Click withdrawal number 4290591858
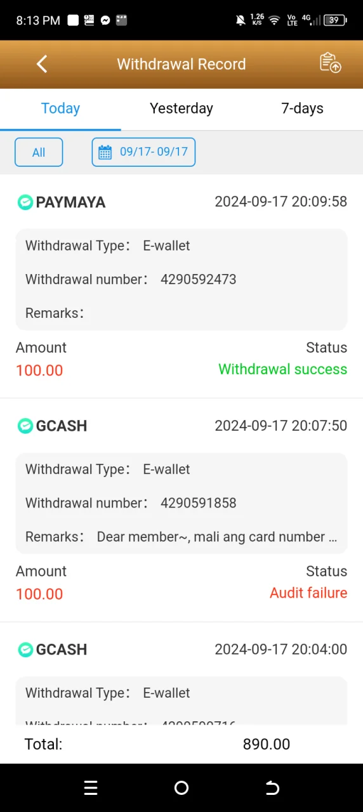This screenshot has height=812, width=363. pyautogui.click(x=198, y=503)
